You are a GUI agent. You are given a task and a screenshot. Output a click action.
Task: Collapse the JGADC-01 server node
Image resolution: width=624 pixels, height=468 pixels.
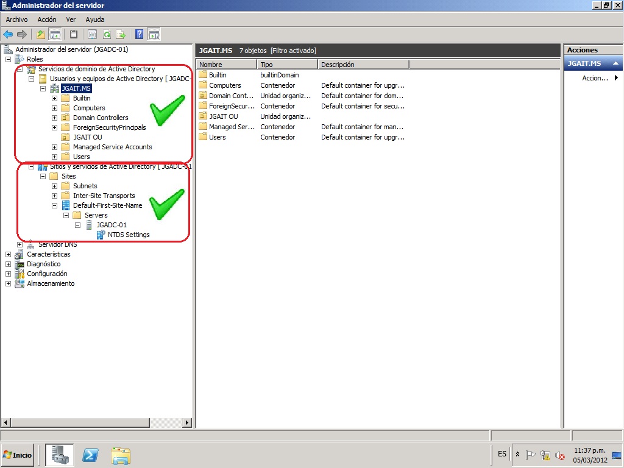tap(77, 225)
